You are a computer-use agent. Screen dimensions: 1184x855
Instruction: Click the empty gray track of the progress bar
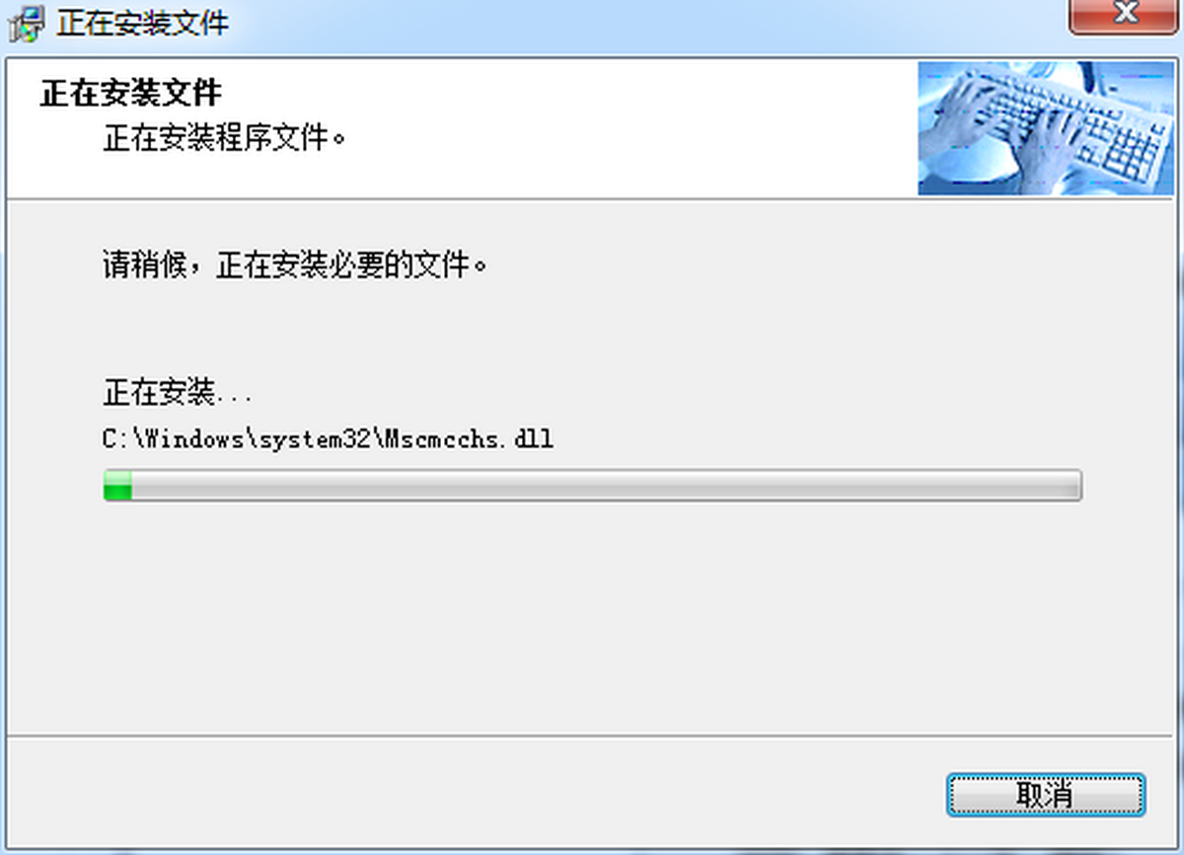pos(606,485)
